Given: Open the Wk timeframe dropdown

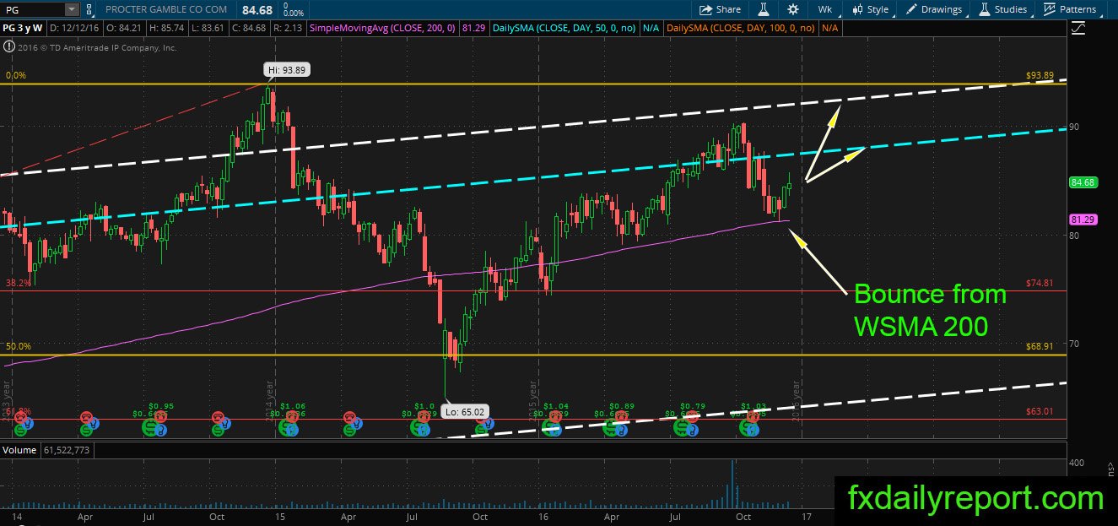Looking at the screenshot, I should [824, 9].
